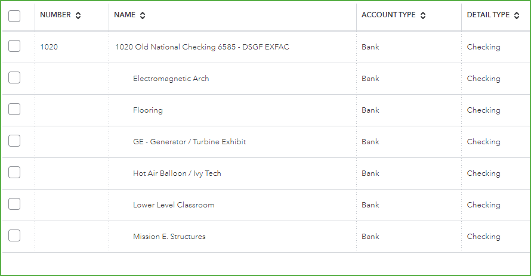Screen dimensions: 531x276
Task: Sort table by NAME column header text
Action: (125, 15)
